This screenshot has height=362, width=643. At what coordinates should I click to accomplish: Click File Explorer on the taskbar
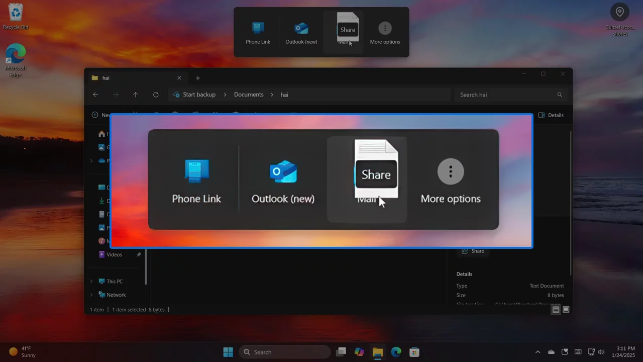pos(378,352)
